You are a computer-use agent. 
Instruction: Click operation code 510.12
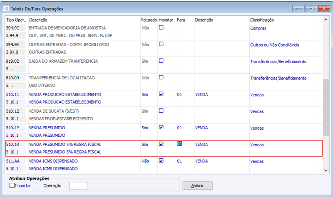pos(12,111)
